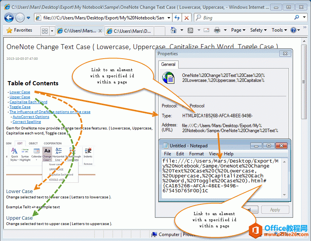Click the red Stop loading icon
The image size is (311, 241).
tap(187, 18)
